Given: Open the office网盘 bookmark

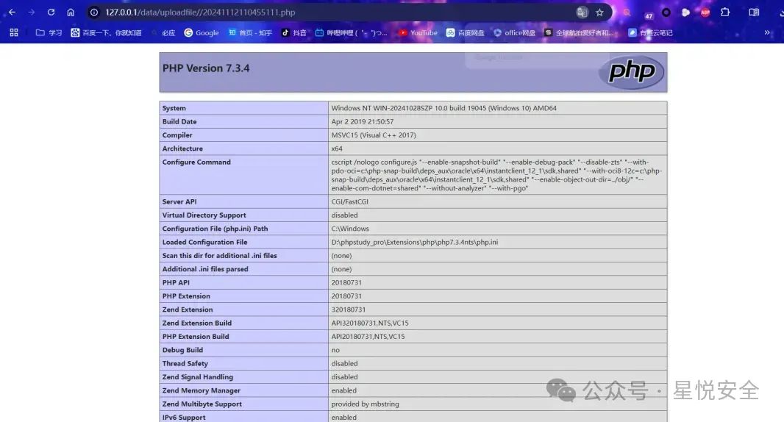Looking at the screenshot, I should coord(515,32).
